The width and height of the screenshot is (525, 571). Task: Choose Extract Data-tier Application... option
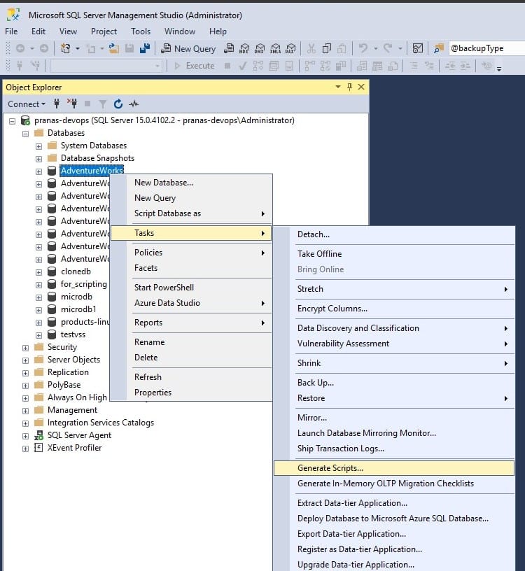pyautogui.click(x=394, y=503)
